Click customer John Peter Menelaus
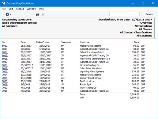158x119 pixels. pos(91,68)
